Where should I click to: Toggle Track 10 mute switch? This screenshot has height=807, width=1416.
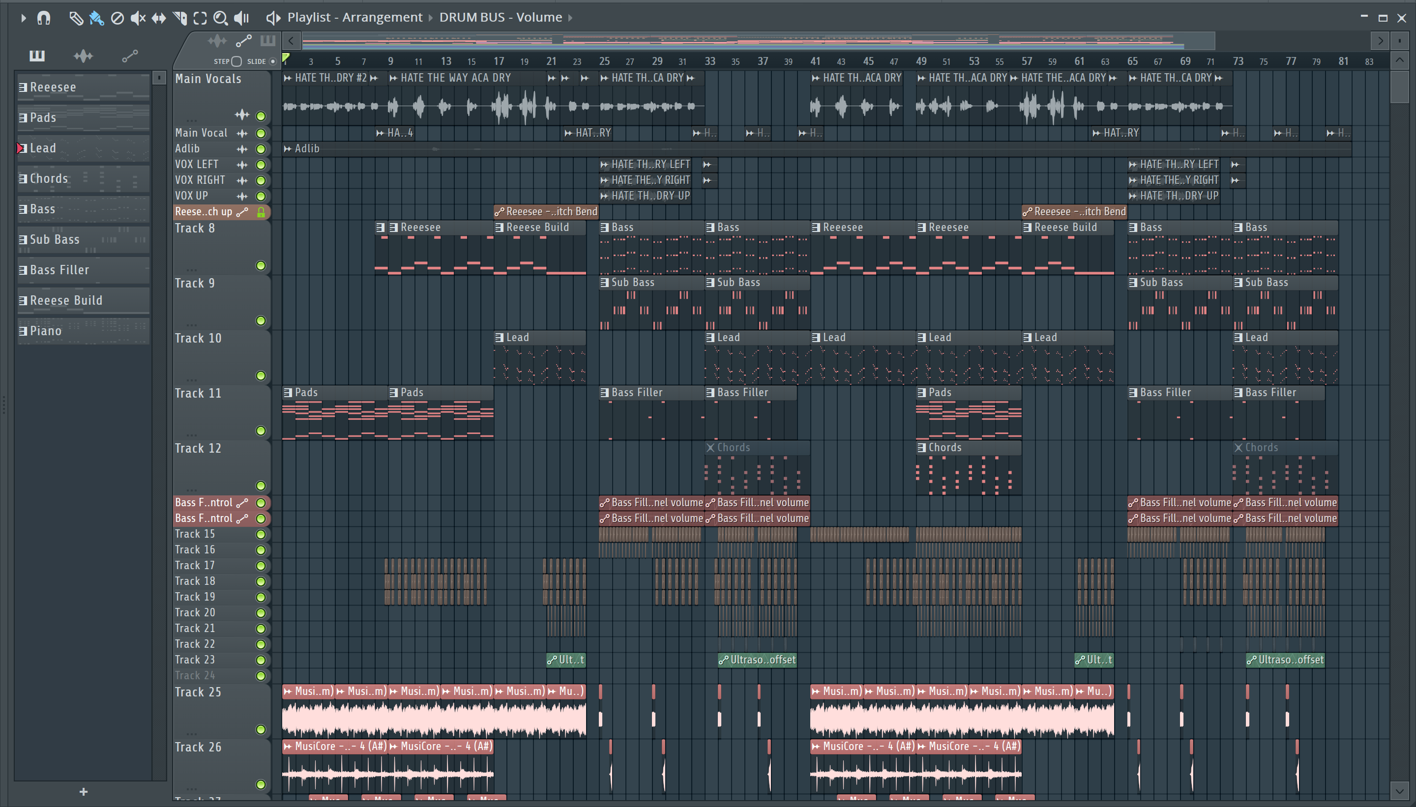[x=261, y=376]
